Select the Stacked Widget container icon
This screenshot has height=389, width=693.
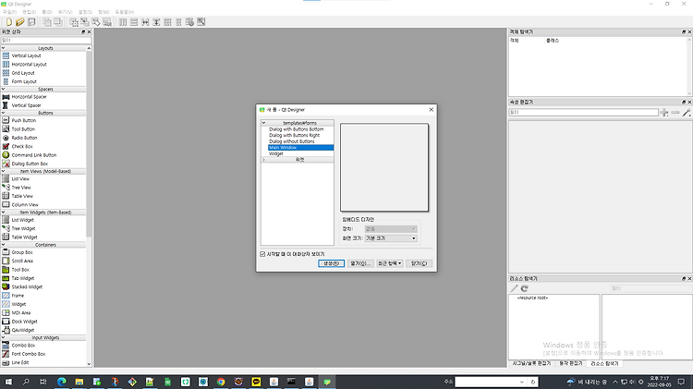[x=6, y=286]
